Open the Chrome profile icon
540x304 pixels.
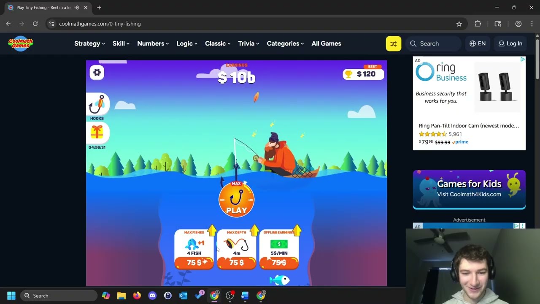518,24
